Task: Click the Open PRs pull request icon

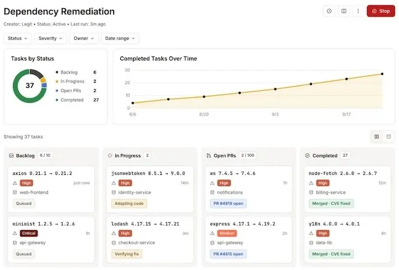Action: click(x=209, y=155)
